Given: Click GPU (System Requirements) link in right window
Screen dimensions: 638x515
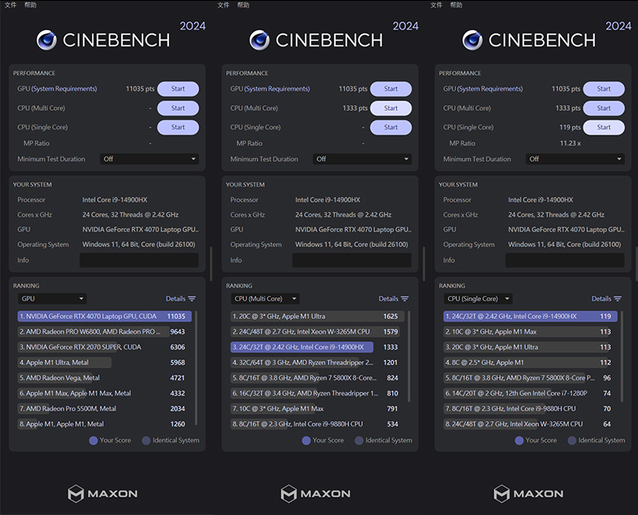Looking at the screenshot, I should coord(490,88).
